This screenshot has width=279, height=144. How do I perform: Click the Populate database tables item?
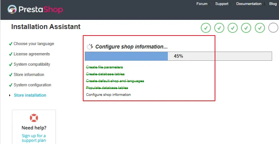(107, 88)
